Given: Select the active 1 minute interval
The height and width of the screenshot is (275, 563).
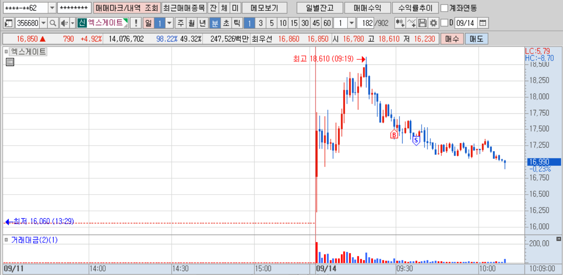Looking at the screenshot, I should 249,23.
